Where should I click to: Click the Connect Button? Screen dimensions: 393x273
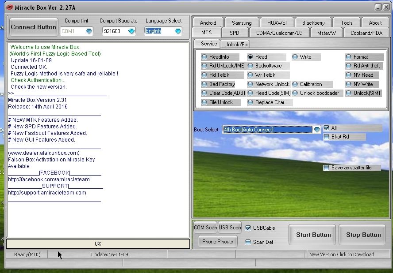tap(33, 27)
